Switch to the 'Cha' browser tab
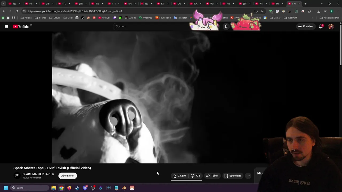Screen dimensions: 342x192 [179, 4]
